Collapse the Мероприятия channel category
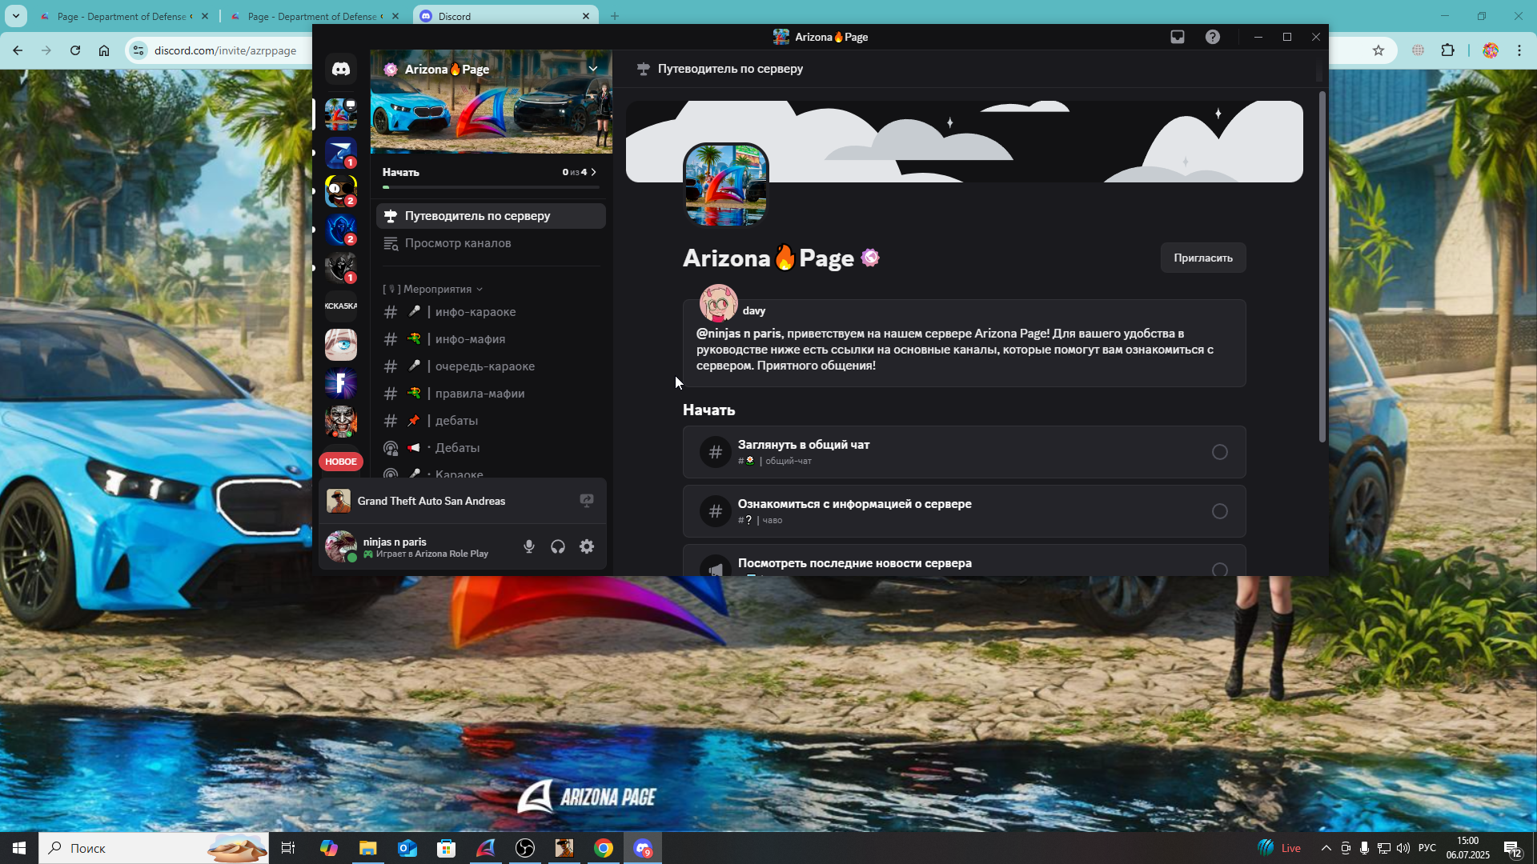 [x=437, y=290]
